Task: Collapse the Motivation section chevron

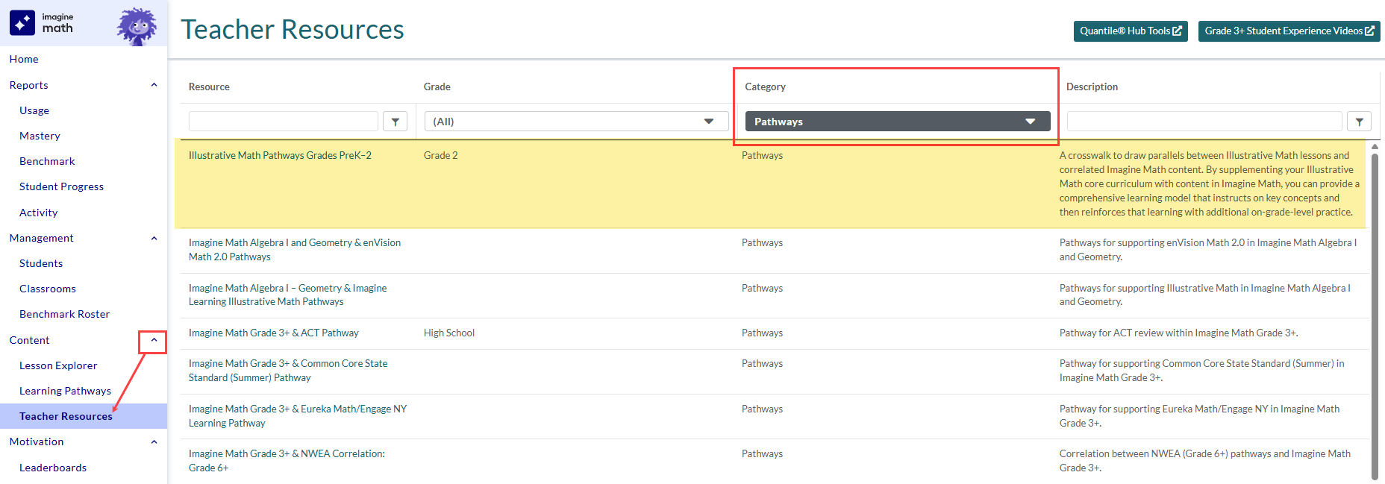Action: pos(154,442)
